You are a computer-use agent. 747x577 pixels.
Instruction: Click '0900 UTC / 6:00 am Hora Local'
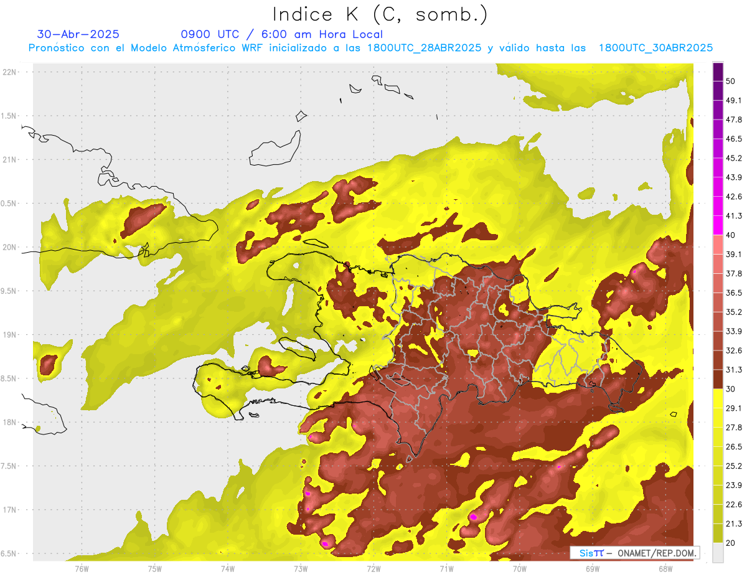pos(281,34)
